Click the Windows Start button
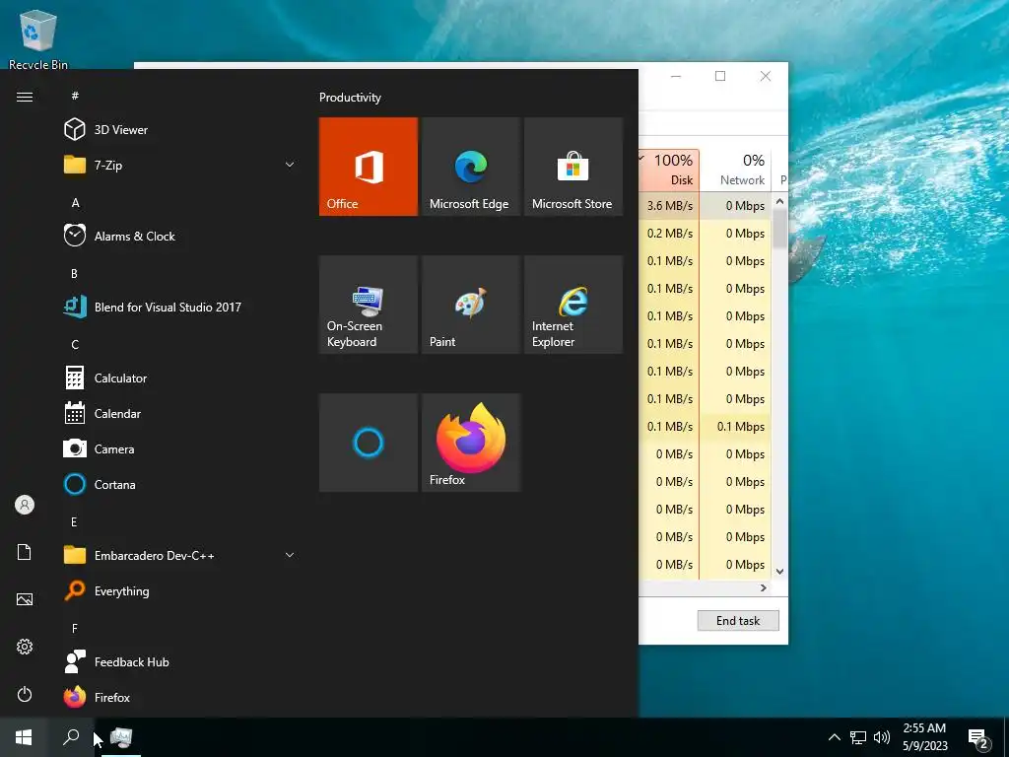Image resolution: width=1009 pixels, height=757 pixels. [x=24, y=737]
